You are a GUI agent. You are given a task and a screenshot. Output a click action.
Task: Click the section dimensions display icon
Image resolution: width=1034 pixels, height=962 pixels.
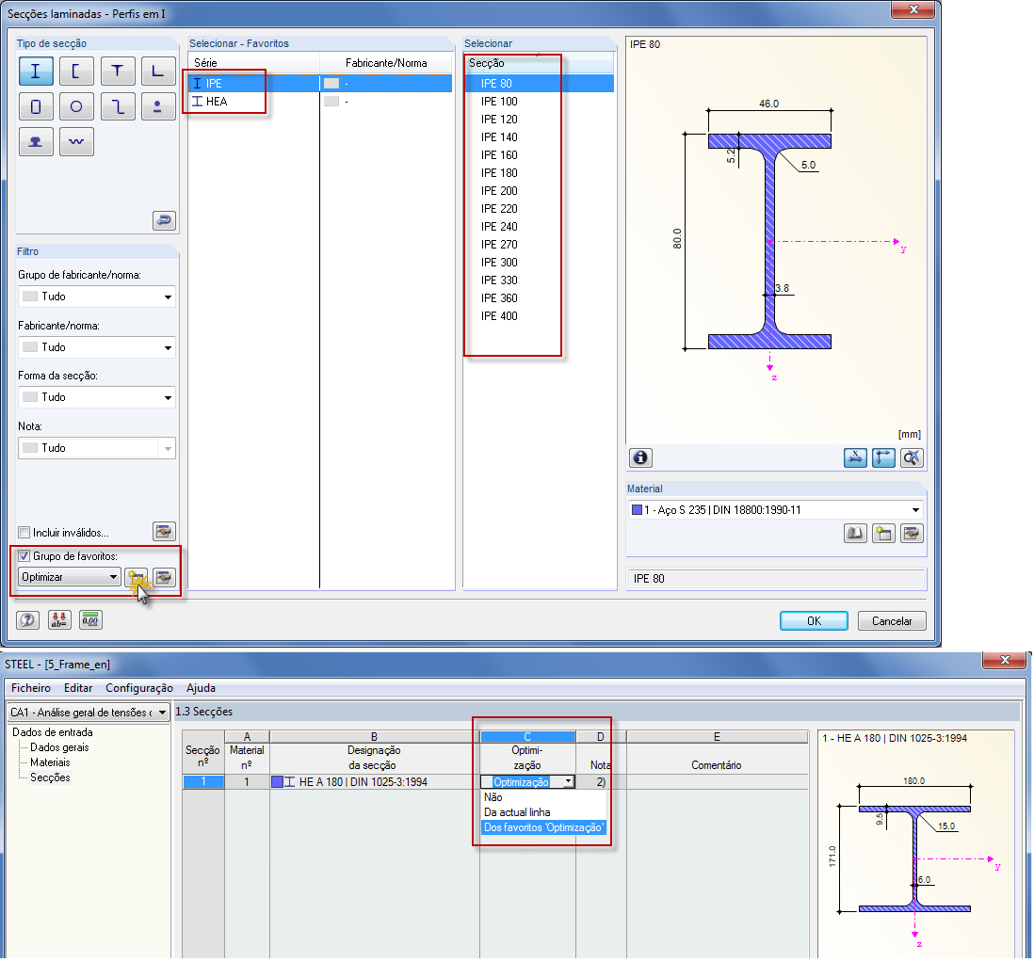tap(855, 457)
